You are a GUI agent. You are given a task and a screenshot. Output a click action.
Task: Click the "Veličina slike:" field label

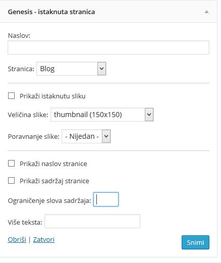[28, 115]
